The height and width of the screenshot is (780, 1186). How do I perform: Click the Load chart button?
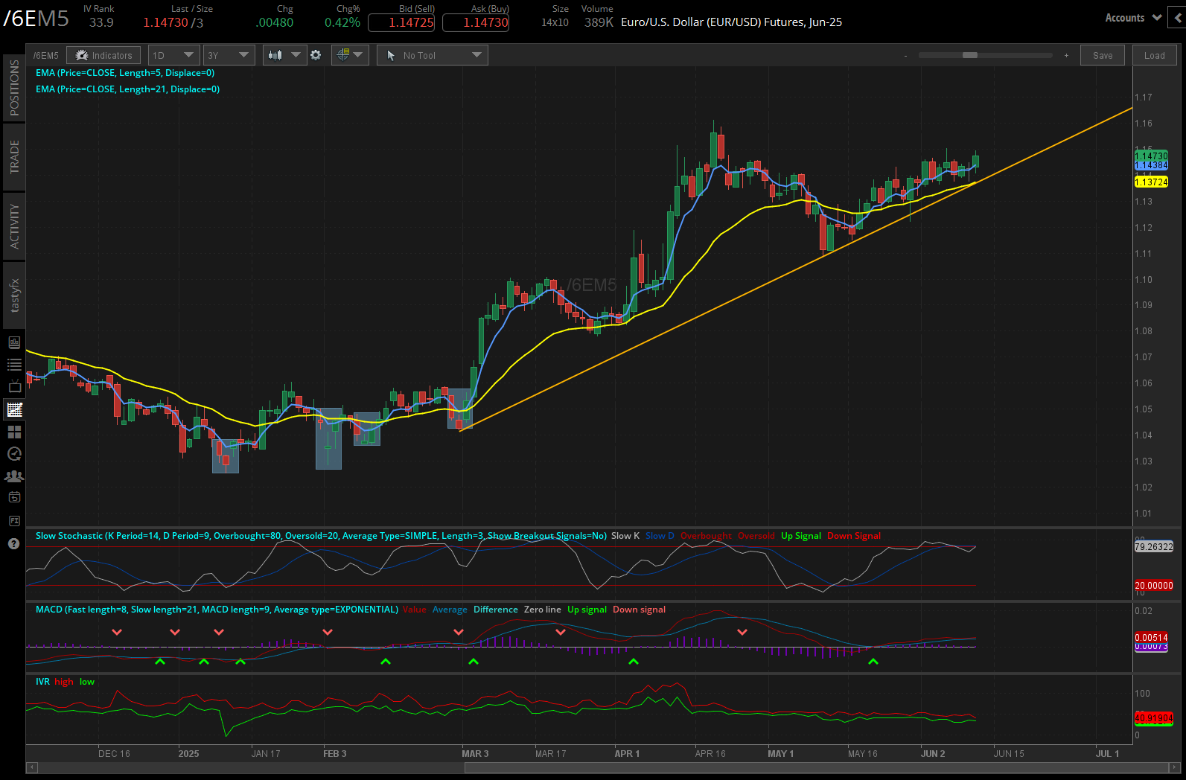pyautogui.click(x=1155, y=55)
